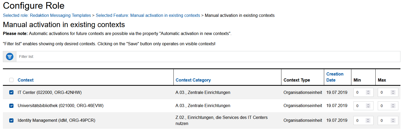
Task: Click the Min stepper arrows for IT Center
Action: point(368,92)
